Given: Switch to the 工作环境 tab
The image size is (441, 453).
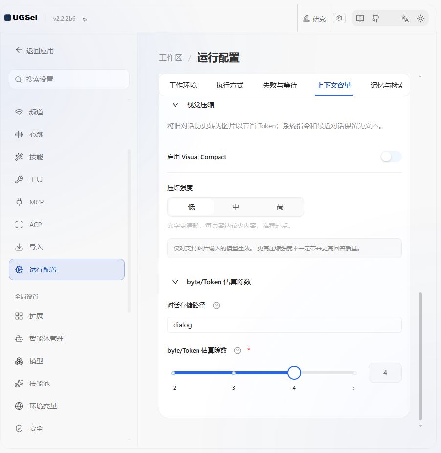Looking at the screenshot, I should point(183,85).
